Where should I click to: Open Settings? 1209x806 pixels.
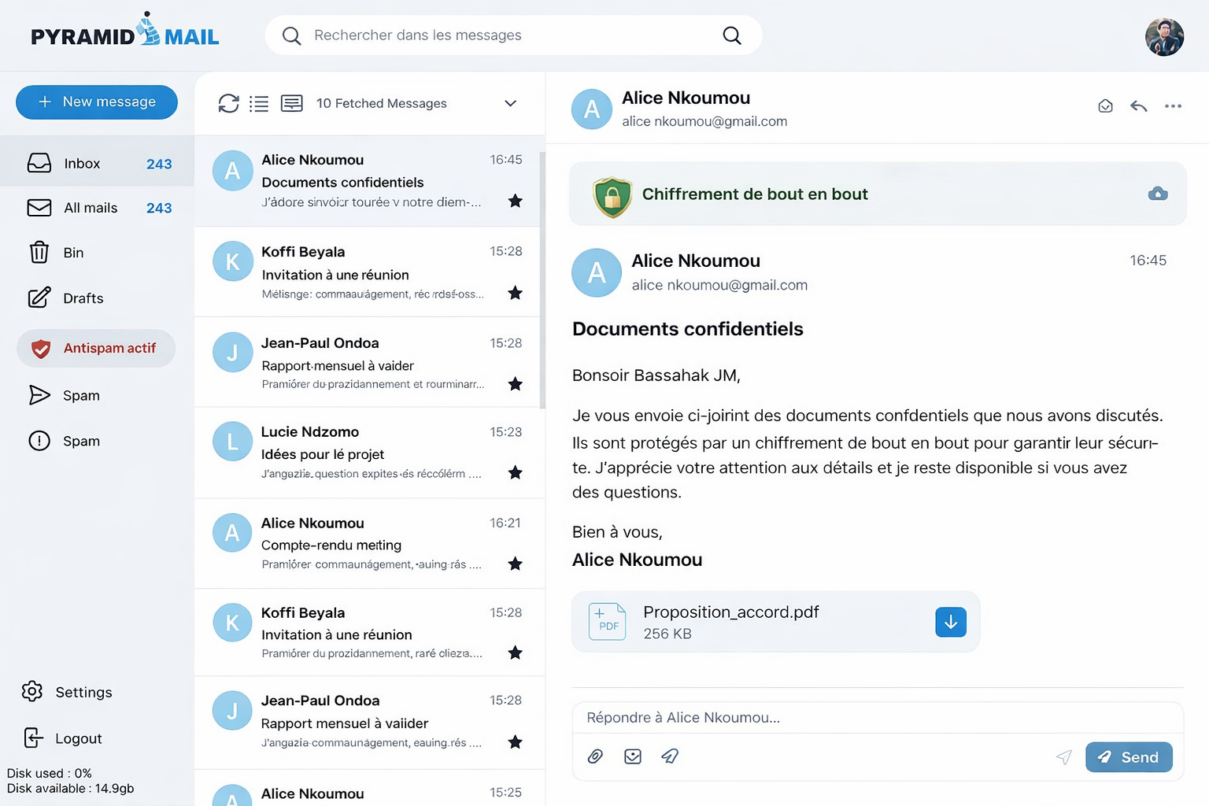point(68,693)
